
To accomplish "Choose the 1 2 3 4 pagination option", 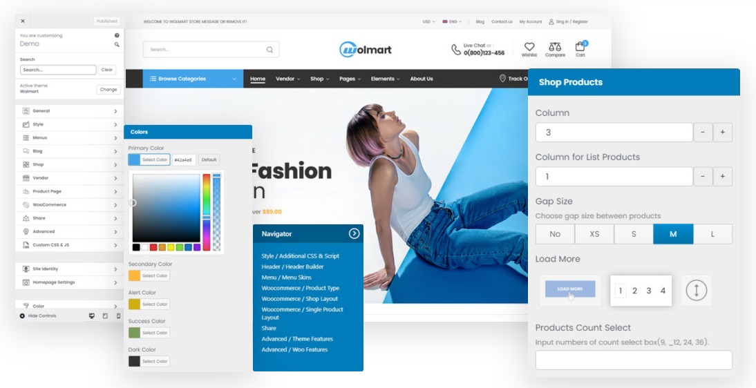I will click(x=641, y=291).
